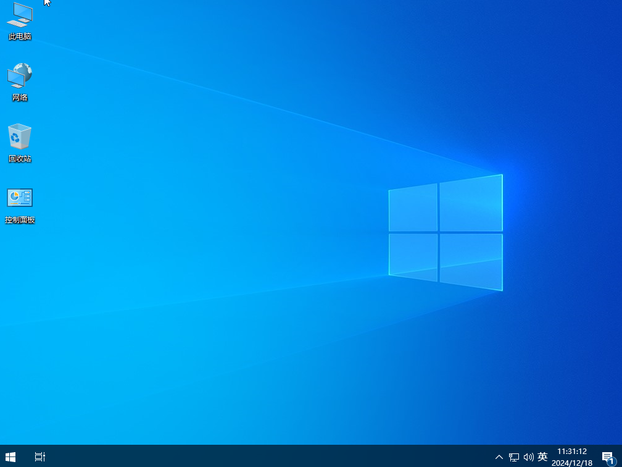Open the 网络 desktop icon
622x467 pixels.
pos(20,81)
